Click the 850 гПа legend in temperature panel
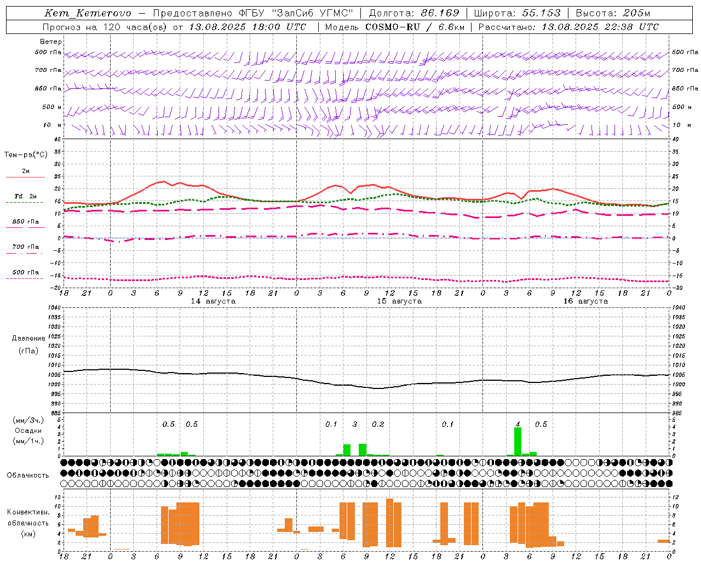Image resolution: width=701 pixels, height=561 pixels. tap(25, 222)
